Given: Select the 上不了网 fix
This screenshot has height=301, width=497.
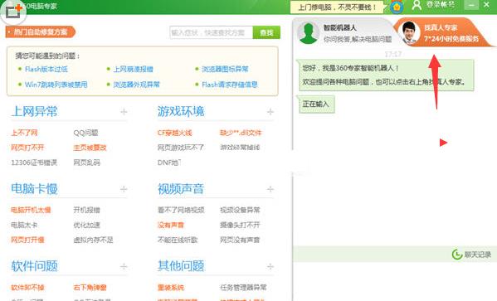Looking at the screenshot, I should [x=24, y=133].
